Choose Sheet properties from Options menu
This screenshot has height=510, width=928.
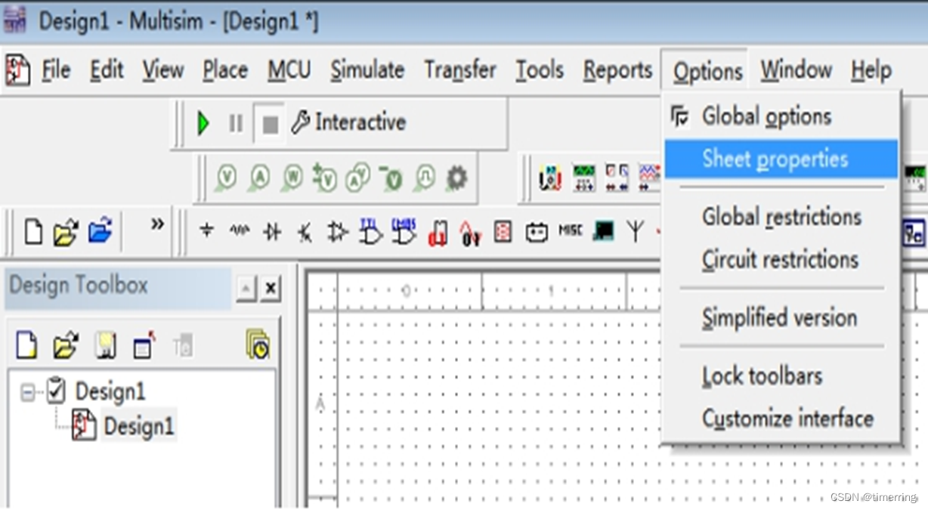pos(781,159)
